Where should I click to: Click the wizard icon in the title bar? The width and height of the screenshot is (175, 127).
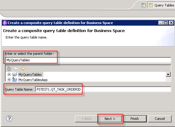click(x=5, y=23)
